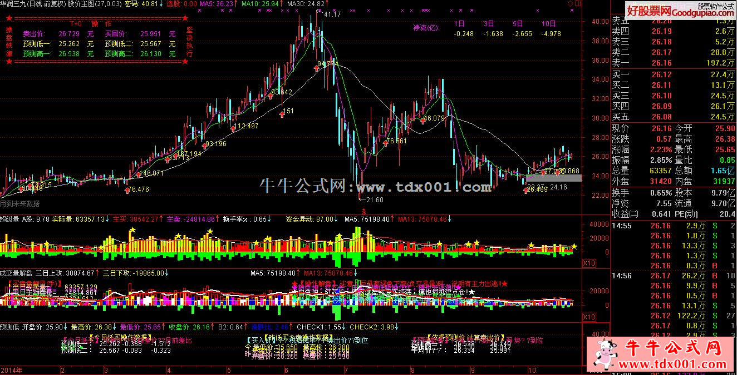This screenshot has height=375, width=737.
Task: Click the X10 scale box in 成交量解盘 panel
Action: point(588,317)
